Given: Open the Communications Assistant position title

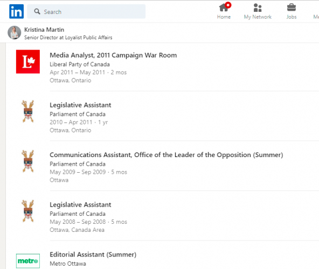Looking at the screenshot, I should tap(167, 155).
